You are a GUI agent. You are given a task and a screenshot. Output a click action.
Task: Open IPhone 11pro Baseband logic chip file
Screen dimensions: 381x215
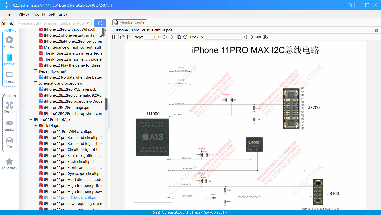[x=70, y=143]
